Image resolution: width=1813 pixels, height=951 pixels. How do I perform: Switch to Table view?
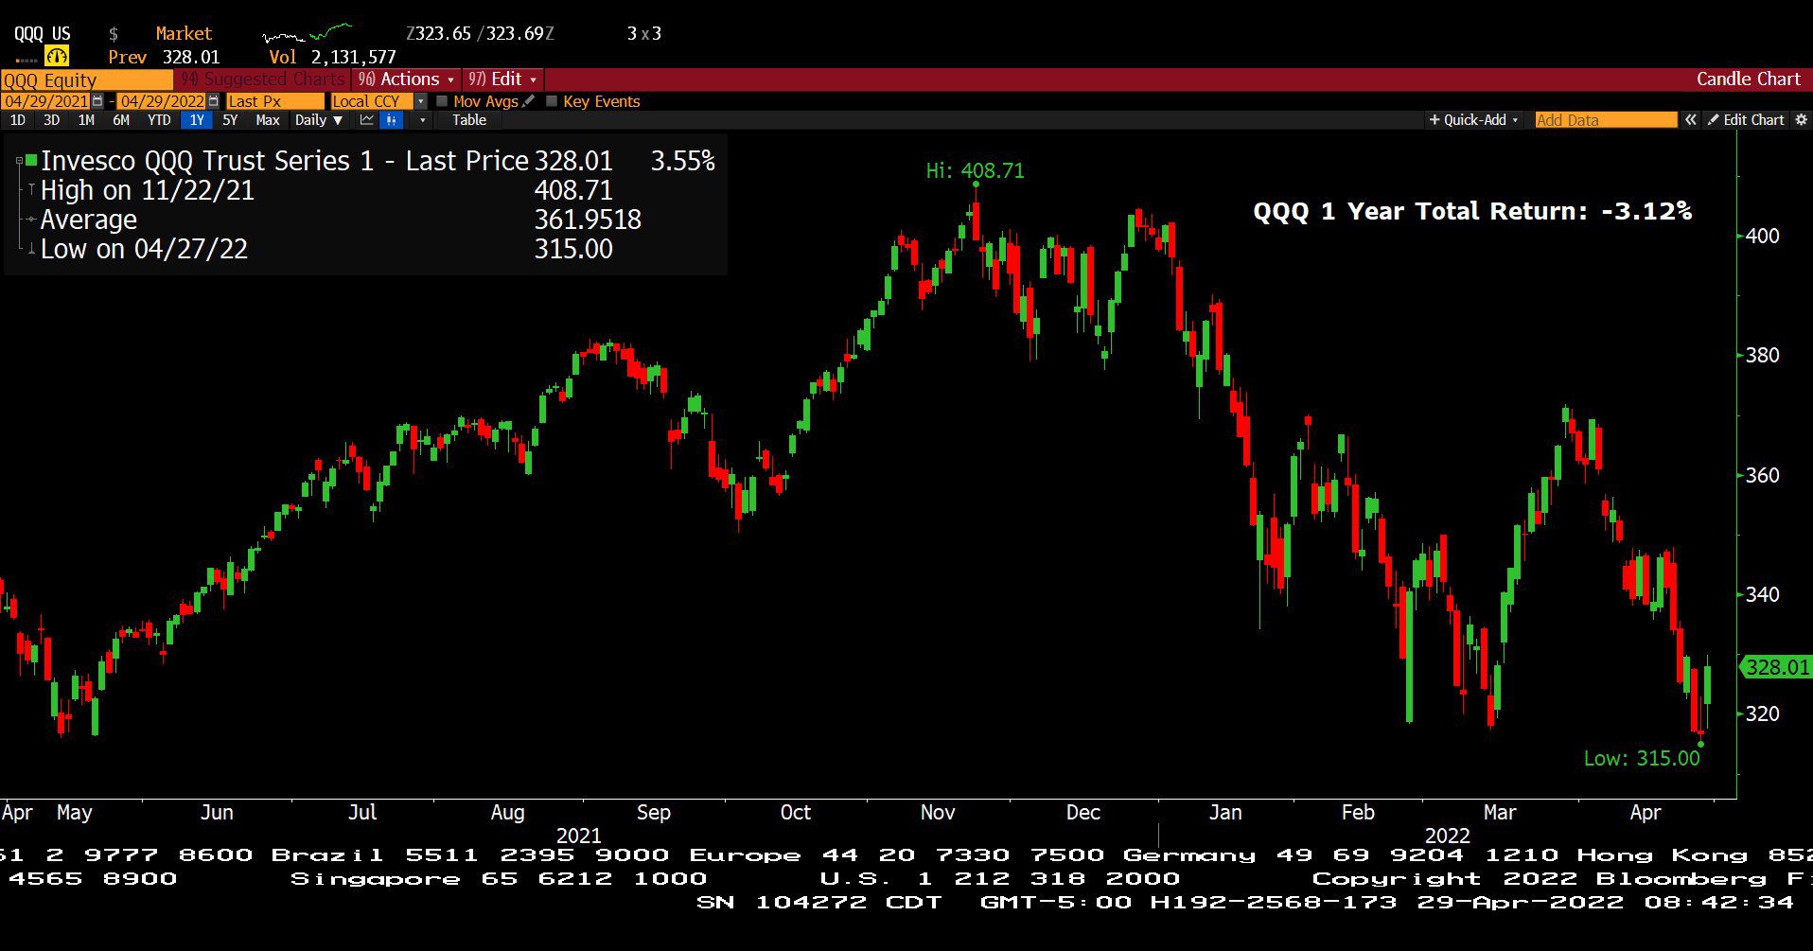(x=468, y=120)
